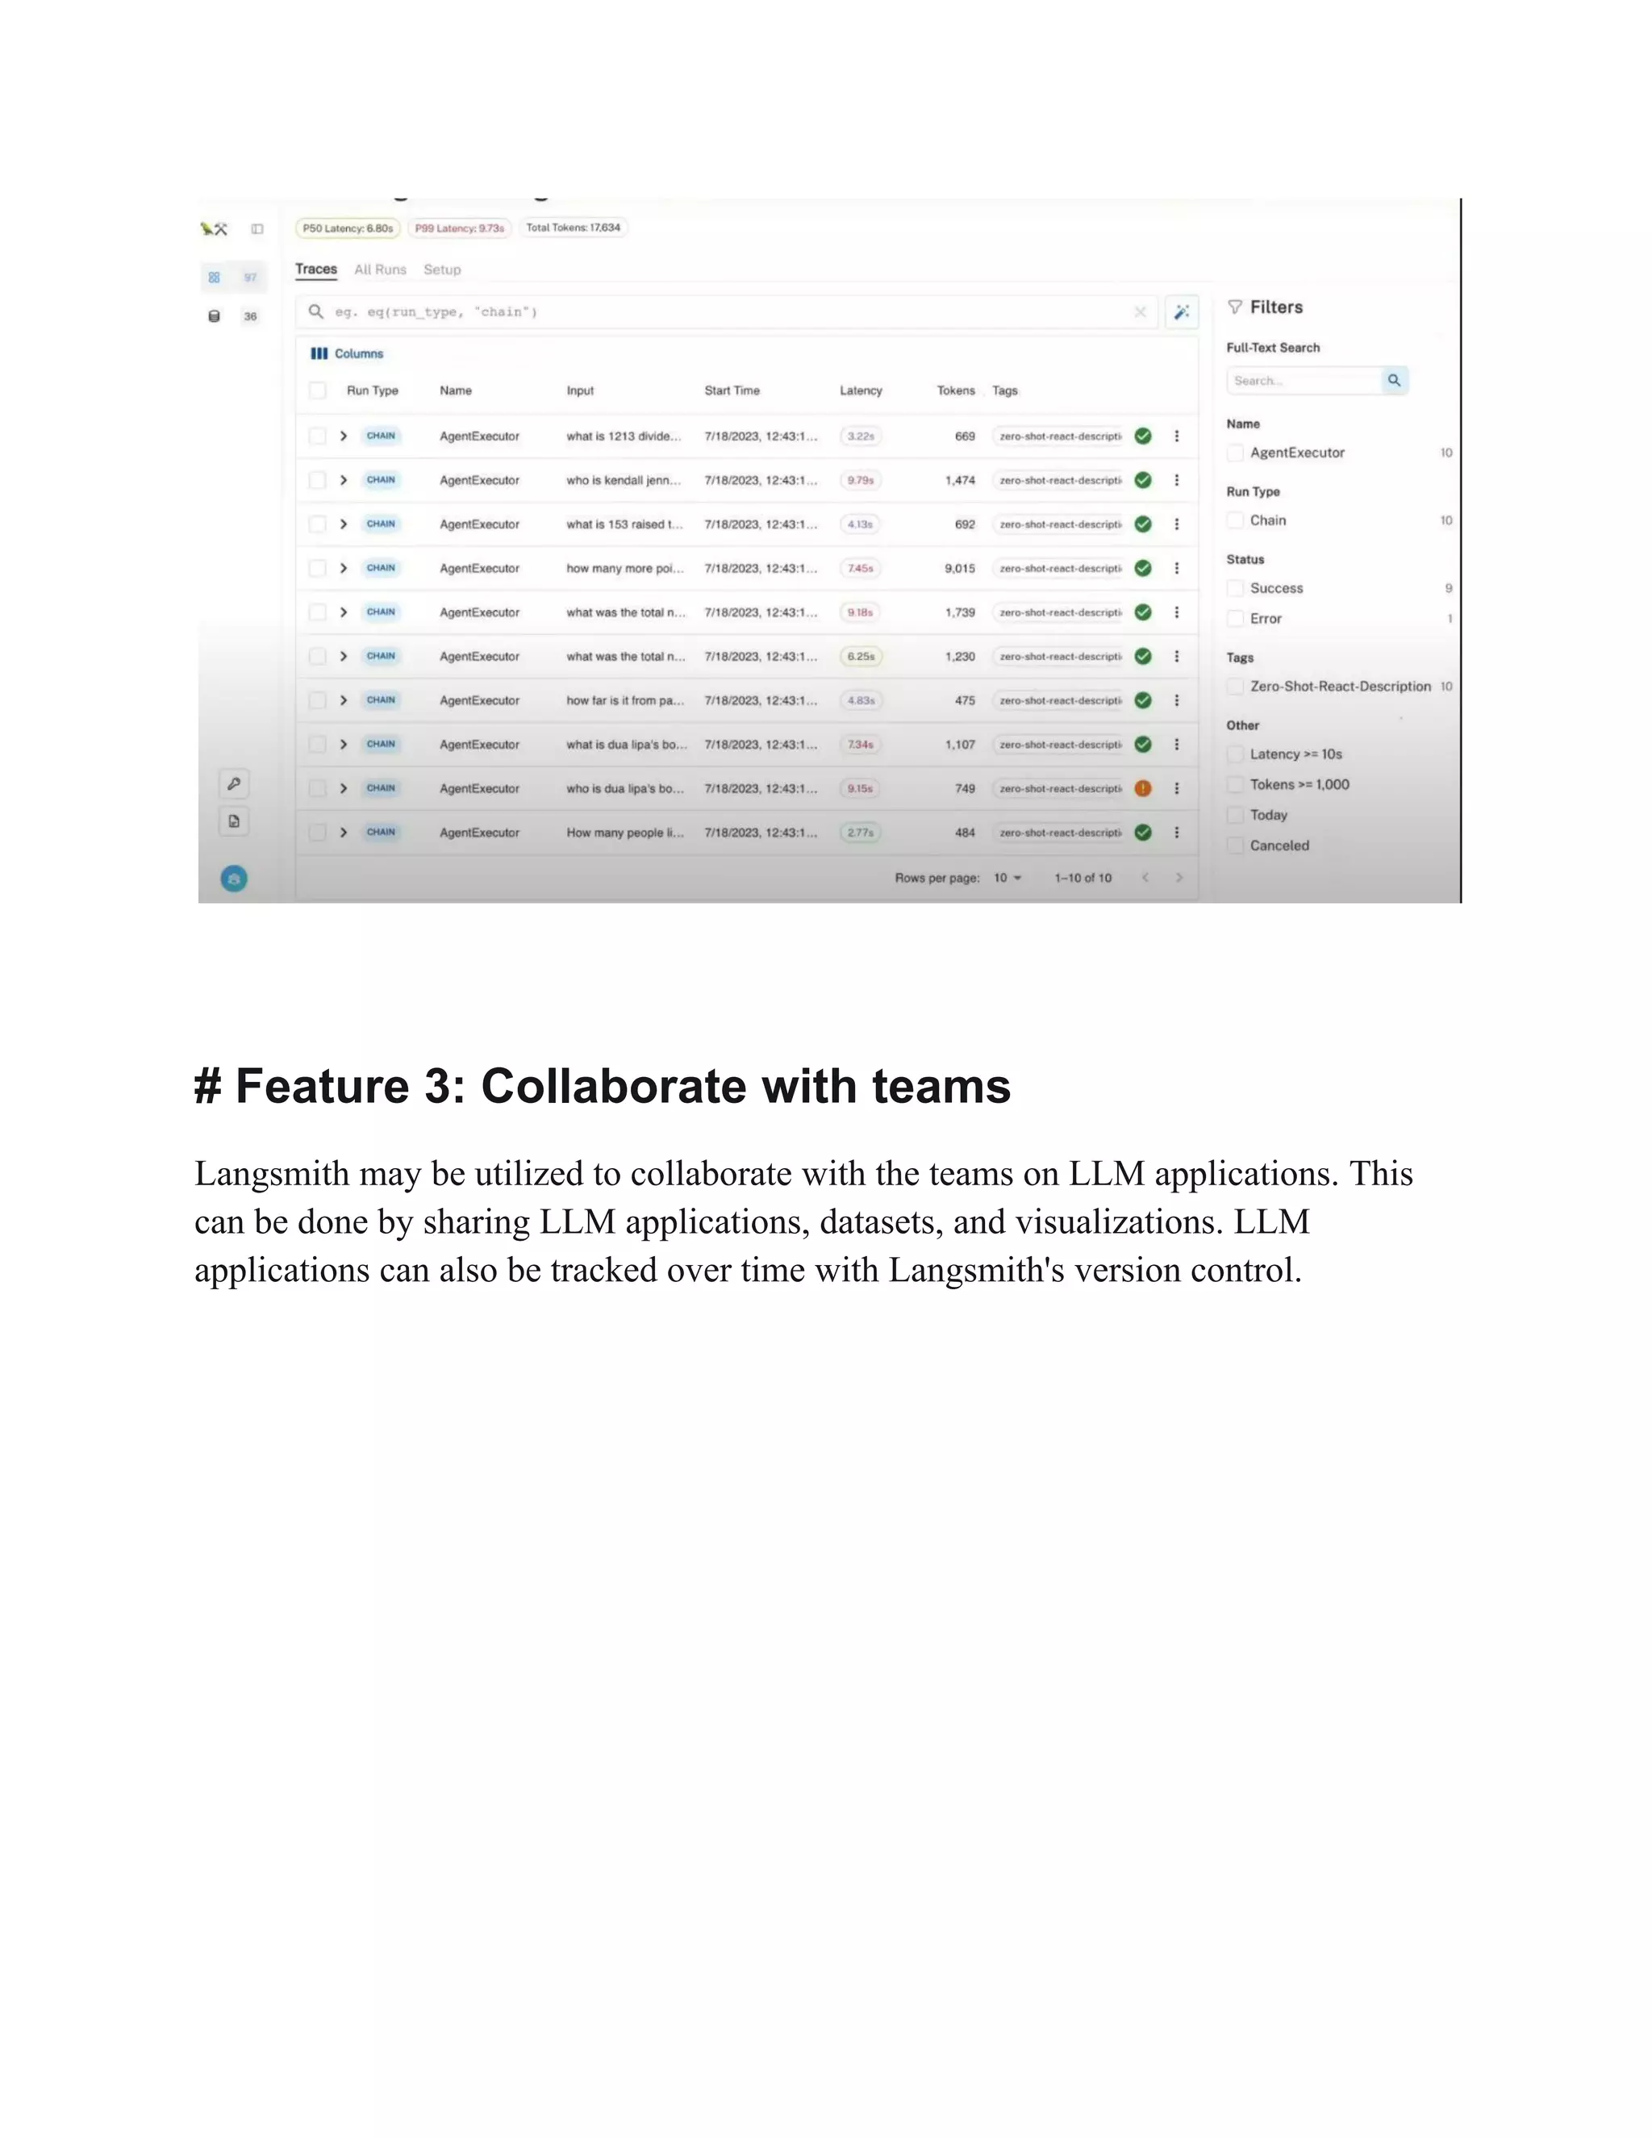Enable the Zero-Shot-React-Description tag filter

point(1236,687)
